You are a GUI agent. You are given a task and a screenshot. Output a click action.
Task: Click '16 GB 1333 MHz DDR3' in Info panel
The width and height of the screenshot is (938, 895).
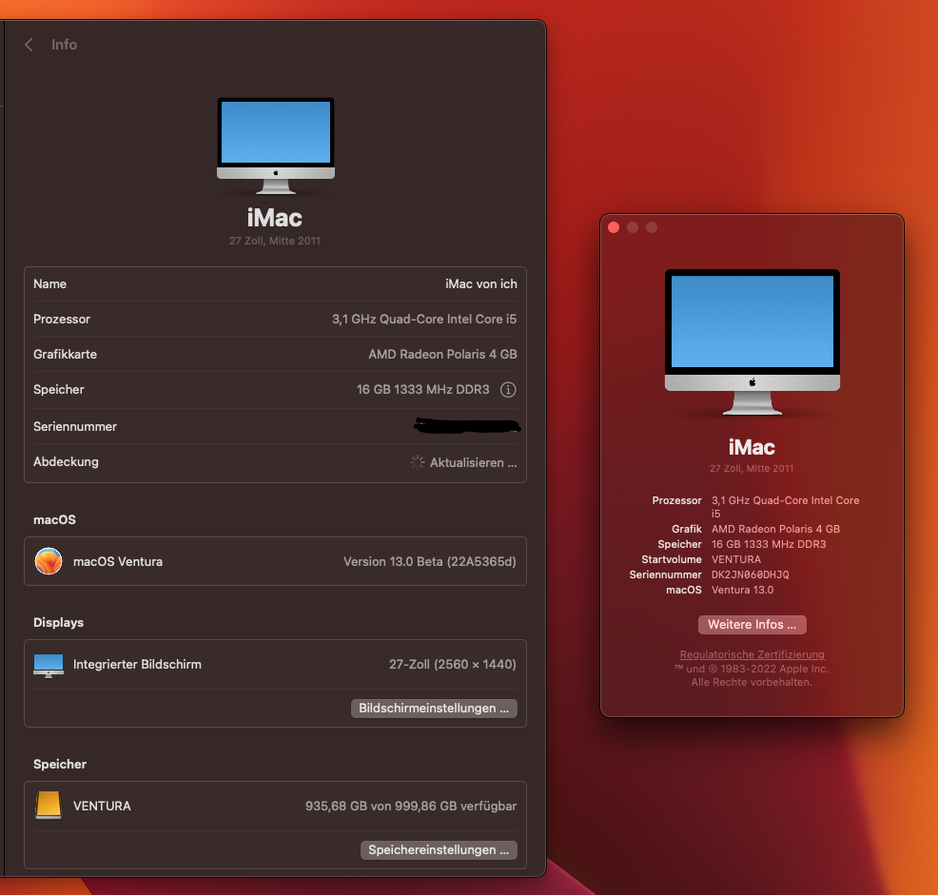(x=423, y=389)
